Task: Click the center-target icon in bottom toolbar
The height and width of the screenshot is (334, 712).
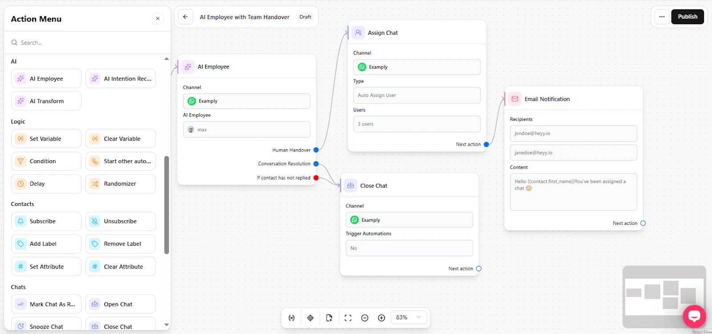Action: pyautogui.click(x=311, y=318)
